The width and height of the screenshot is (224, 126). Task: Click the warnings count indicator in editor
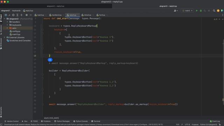click(x=216, y=19)
